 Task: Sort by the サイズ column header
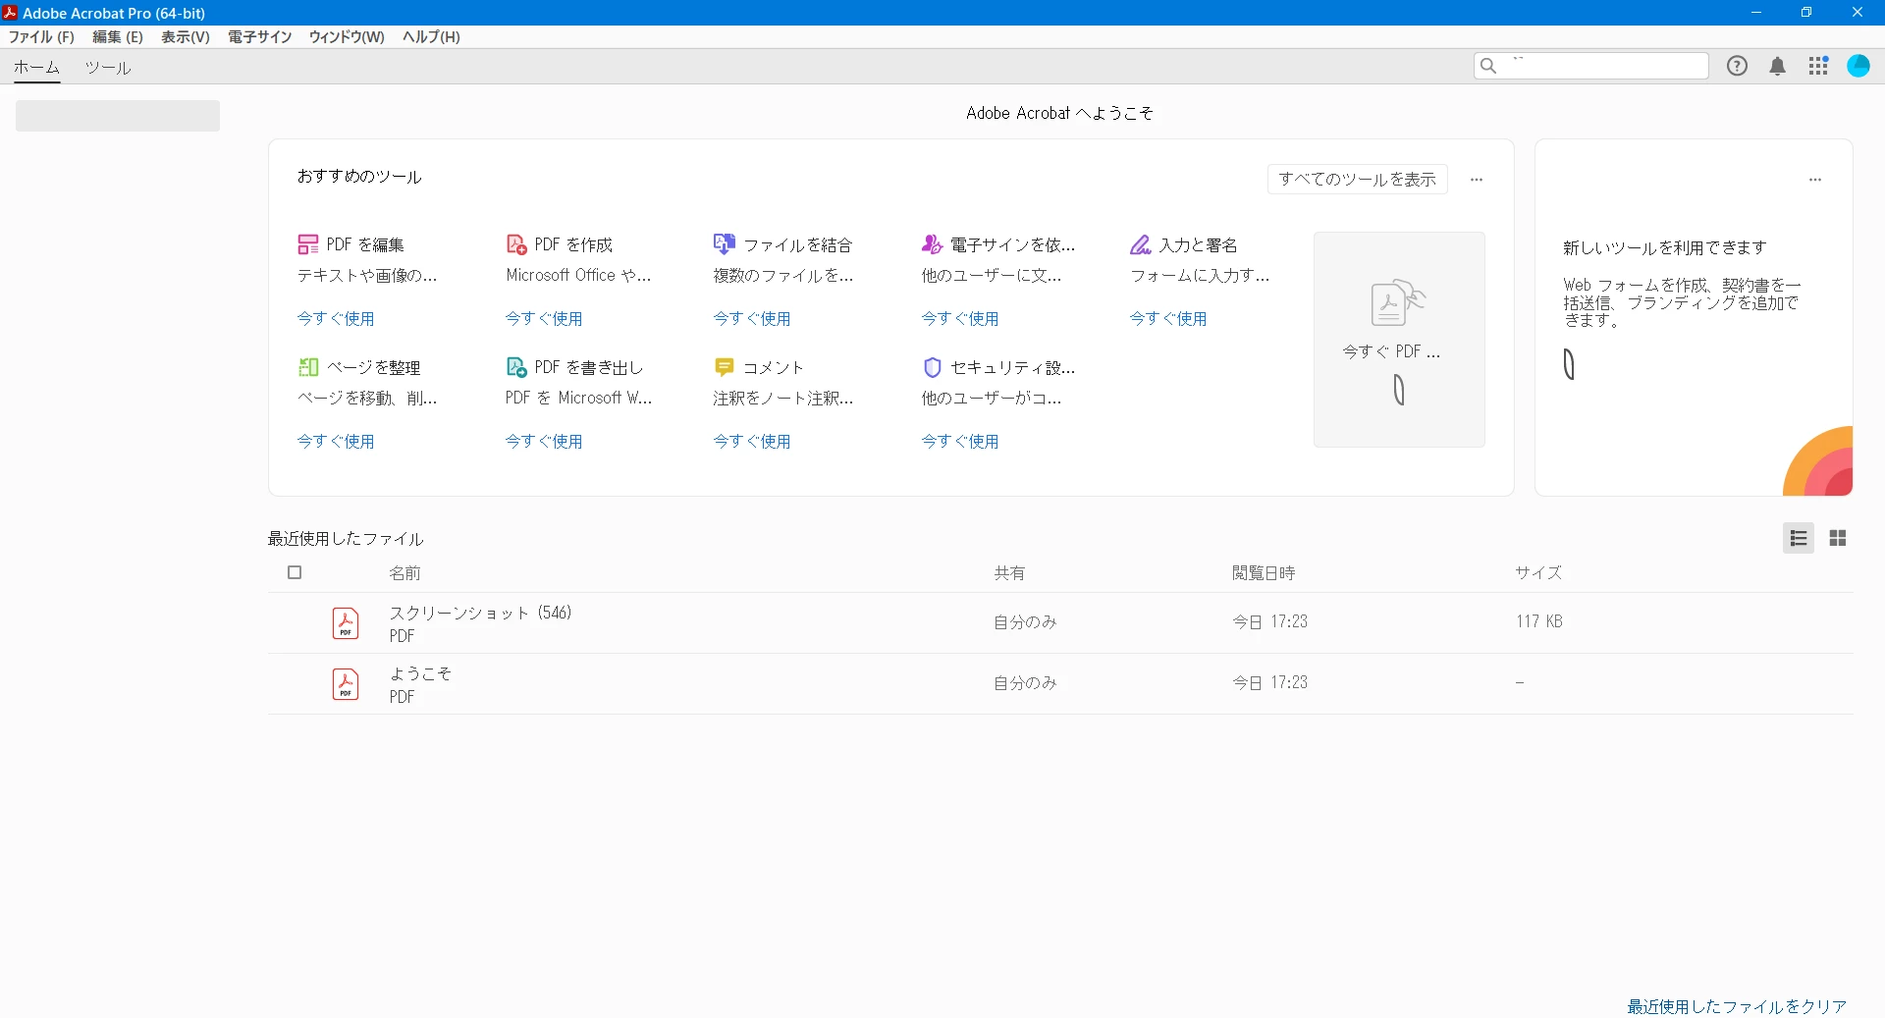coord(1538,573)
